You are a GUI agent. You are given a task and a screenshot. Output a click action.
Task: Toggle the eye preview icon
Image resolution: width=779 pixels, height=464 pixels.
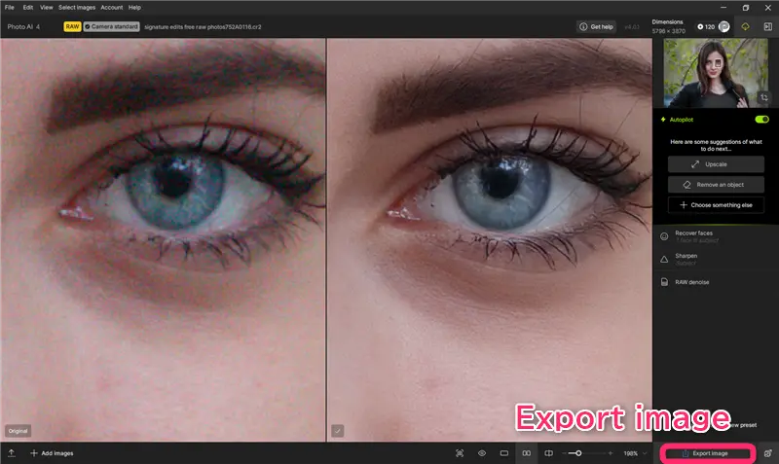pos(482,453)
